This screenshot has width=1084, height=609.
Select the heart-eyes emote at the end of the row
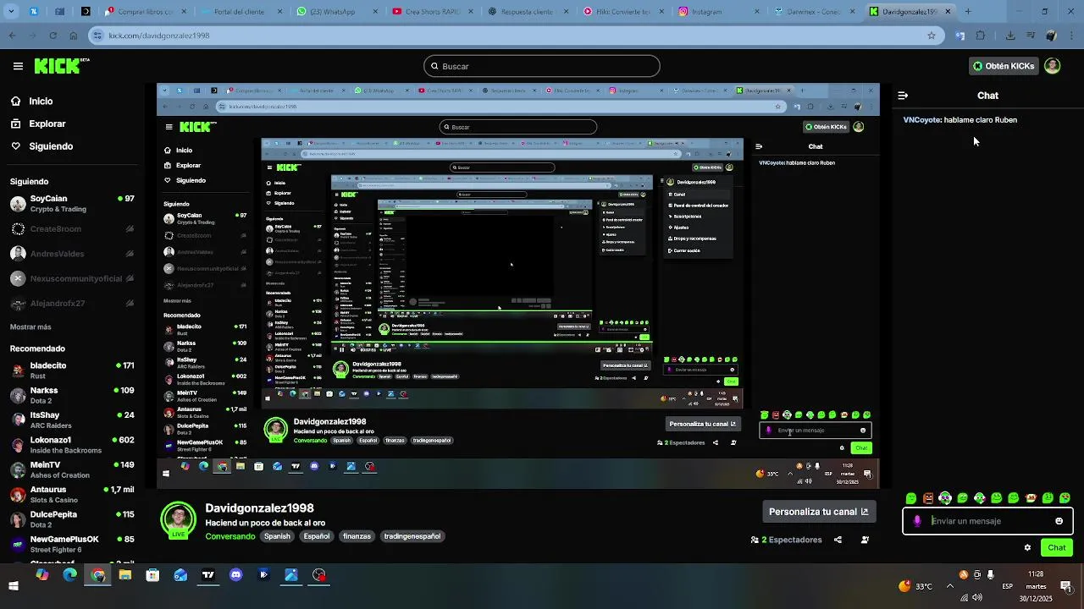pyautogui.click(x=1065, y=498)
